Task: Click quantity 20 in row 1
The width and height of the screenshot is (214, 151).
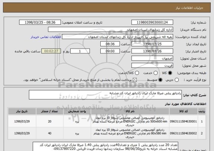Action: (50, 121)
